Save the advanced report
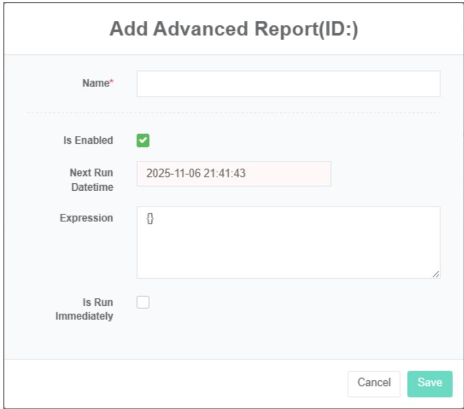Image resolution: width=464 pixels, height=409 pixels. coord(430,384)
